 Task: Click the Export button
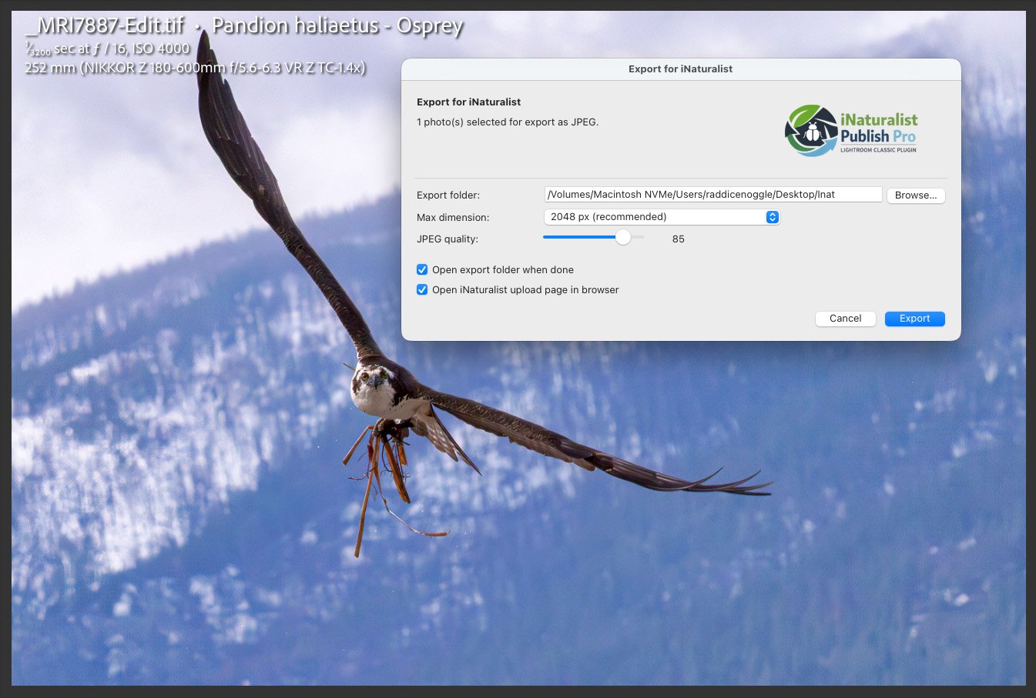pyautogui.click(x=914, y=319)
